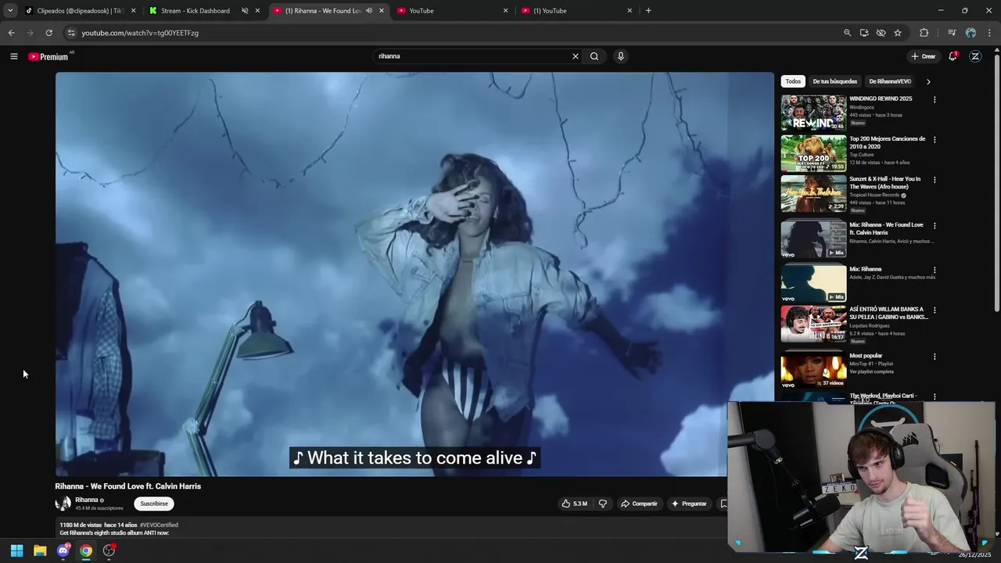Viewport: 1001px width, 563px height.
Task: Reload the current page
Action: coord(48,33)
